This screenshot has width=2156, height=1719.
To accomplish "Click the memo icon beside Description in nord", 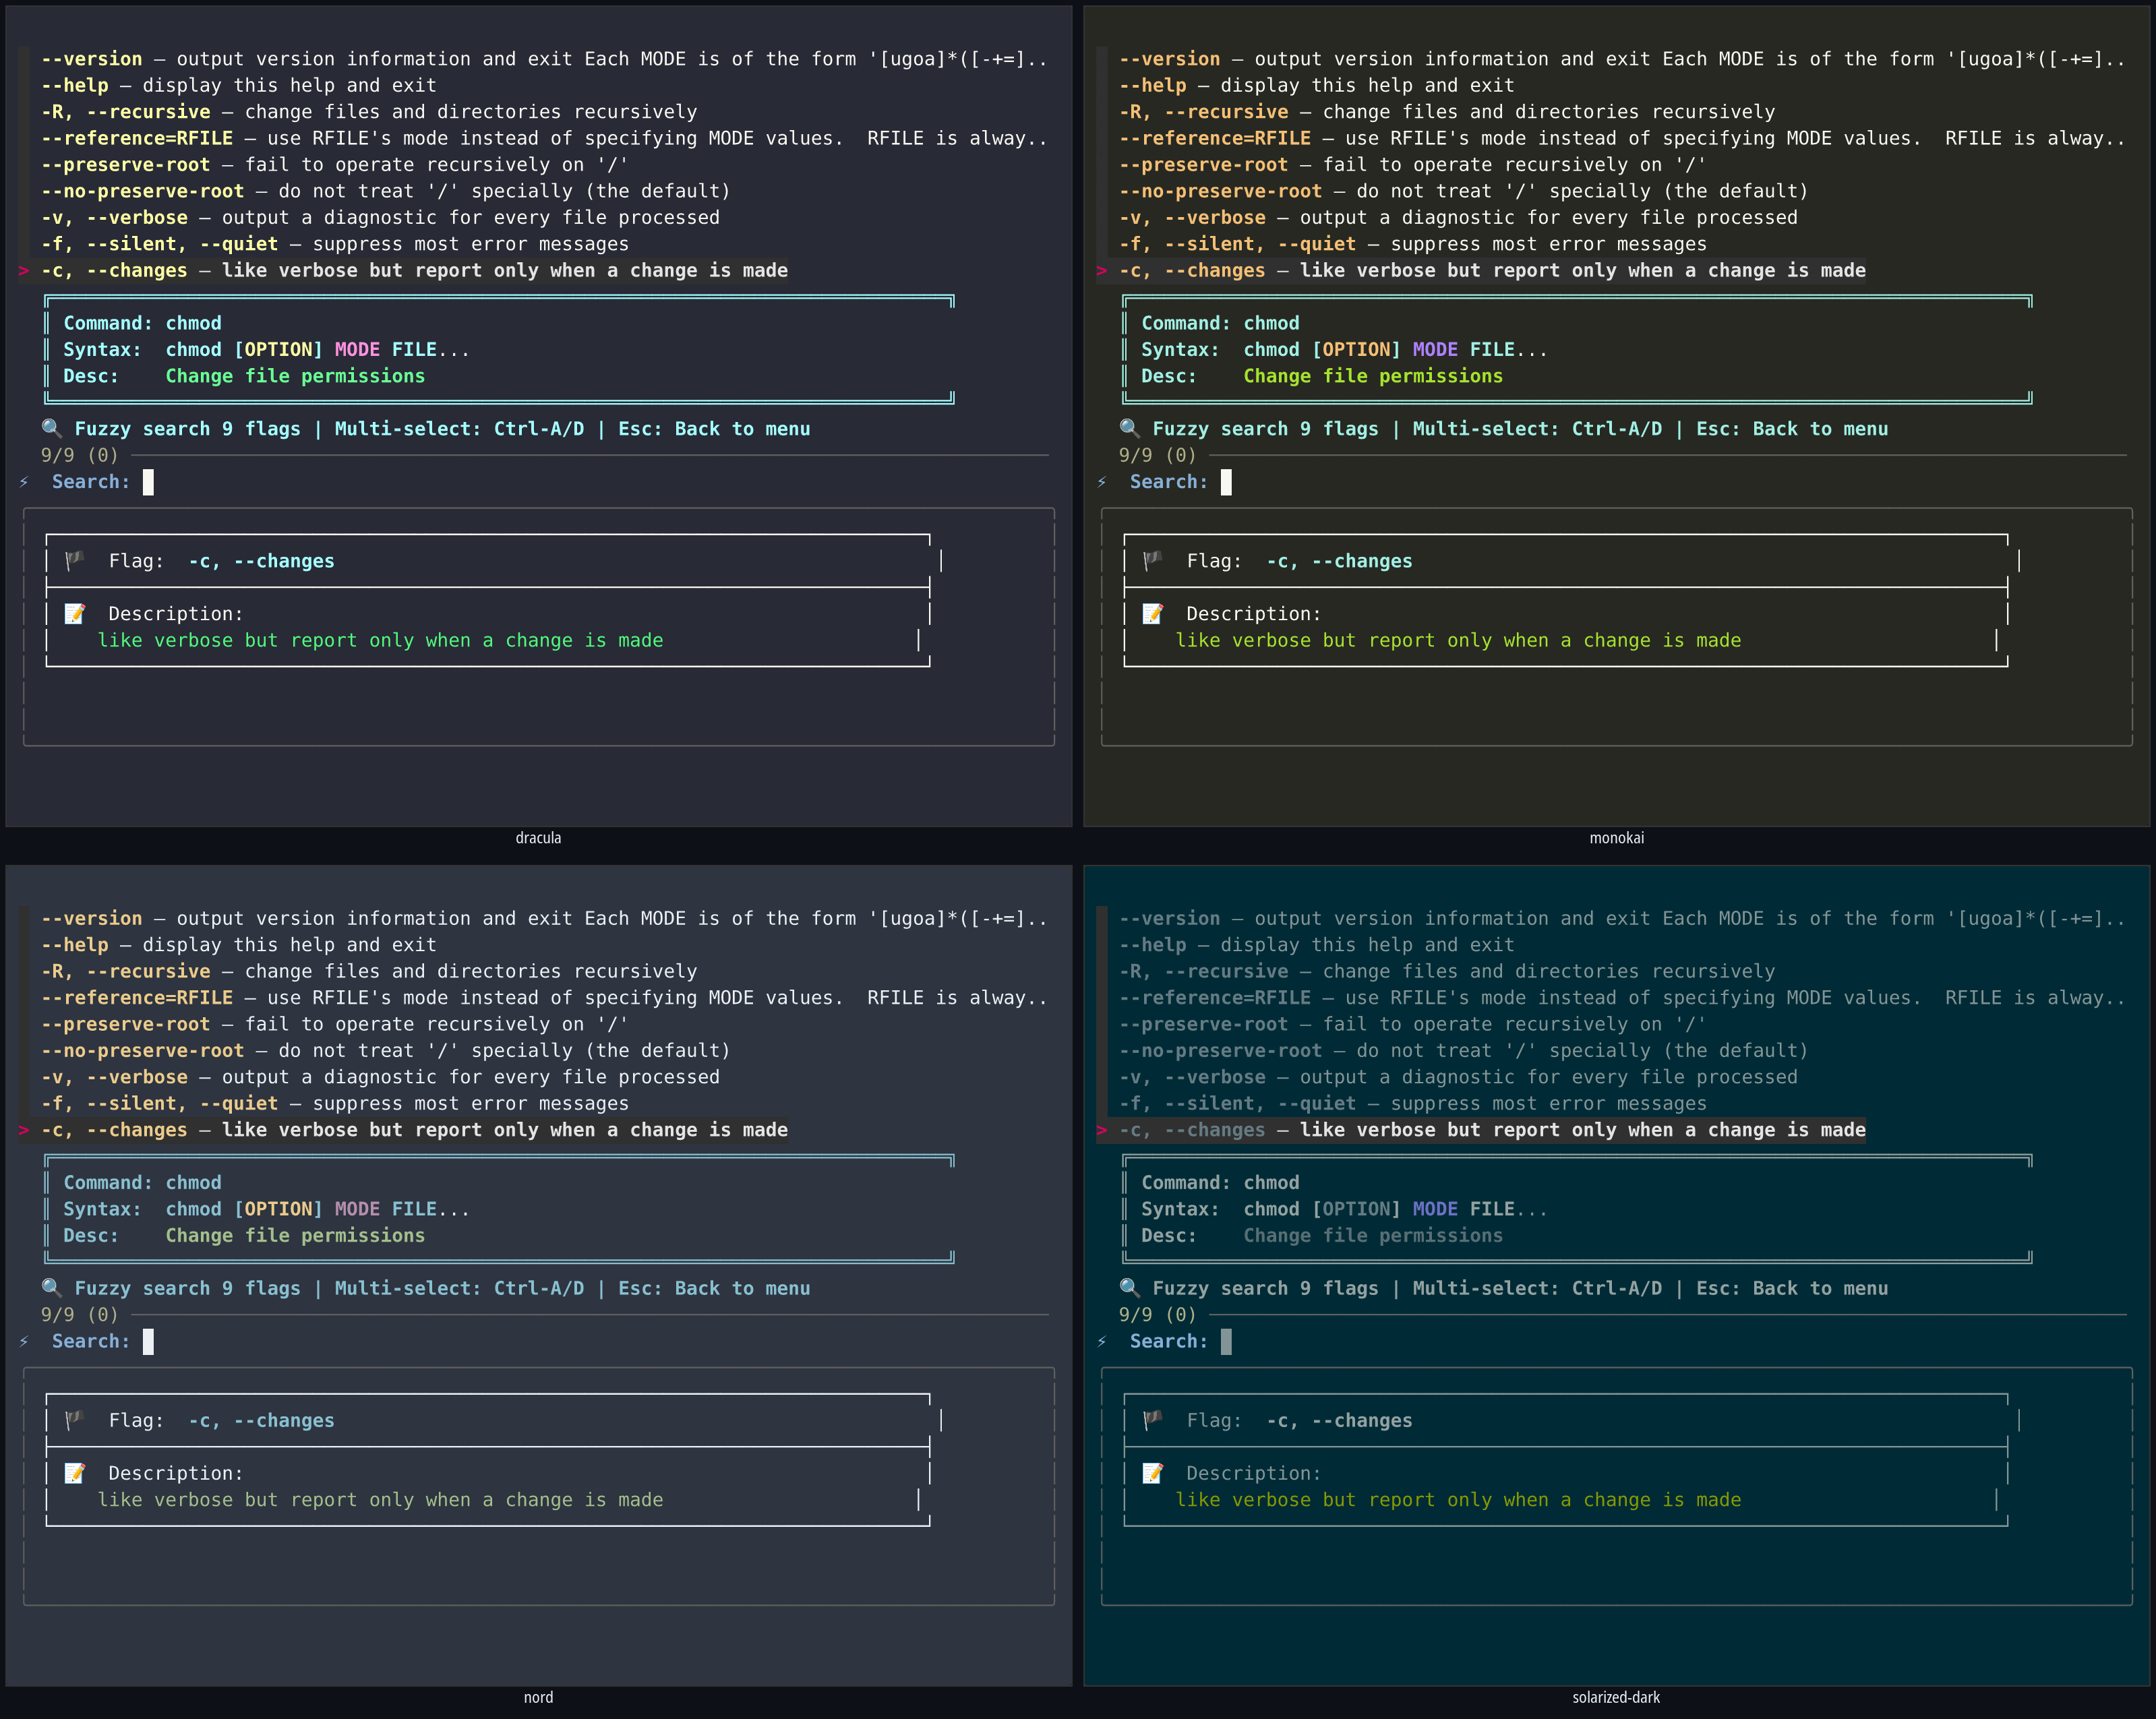I will (x=75, y=1473).
